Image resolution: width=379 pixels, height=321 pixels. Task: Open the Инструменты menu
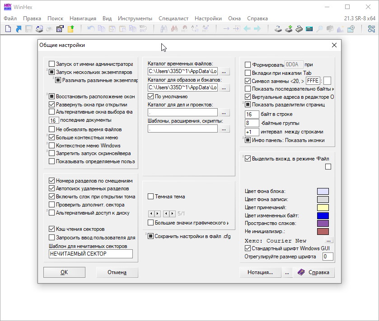click(135, 18)
